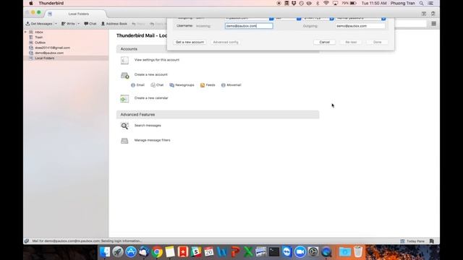
Task: Open the Thunderbird menu in menu bar
Action: click(51, 3)
